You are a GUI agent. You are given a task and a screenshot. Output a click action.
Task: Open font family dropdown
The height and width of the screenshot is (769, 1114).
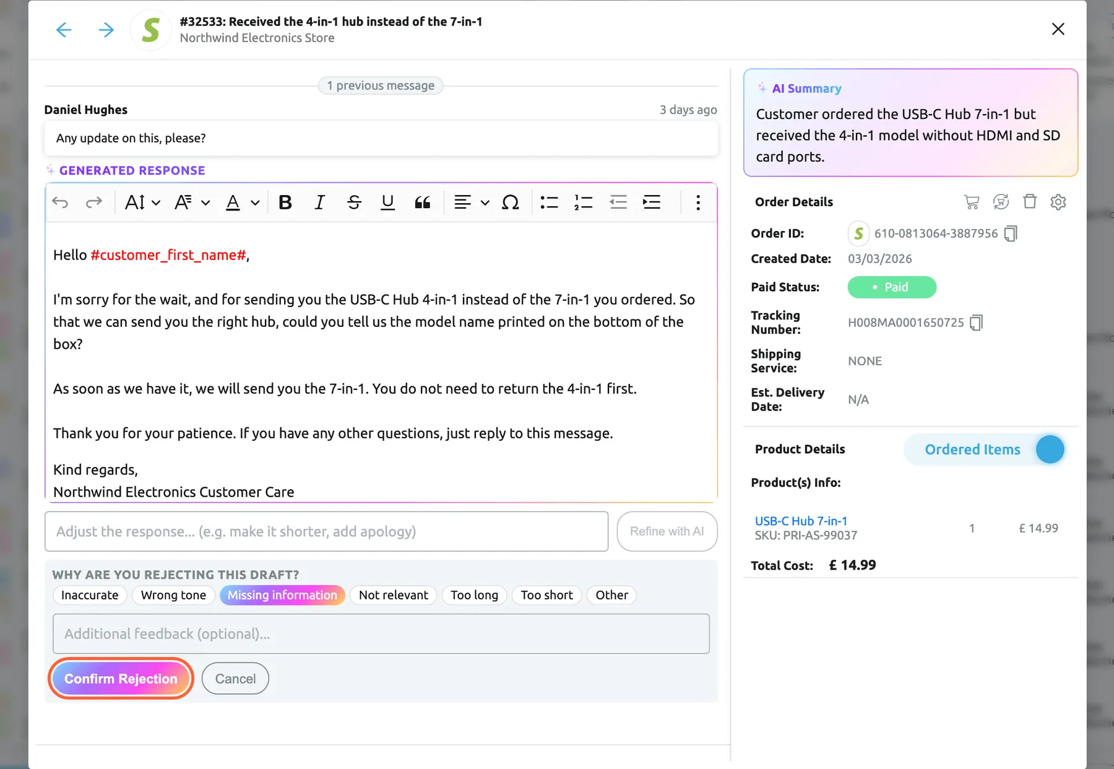192,202
